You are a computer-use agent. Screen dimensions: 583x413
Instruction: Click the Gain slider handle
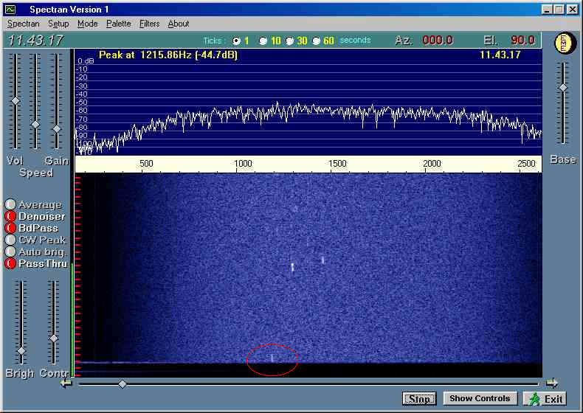point(57,129)
